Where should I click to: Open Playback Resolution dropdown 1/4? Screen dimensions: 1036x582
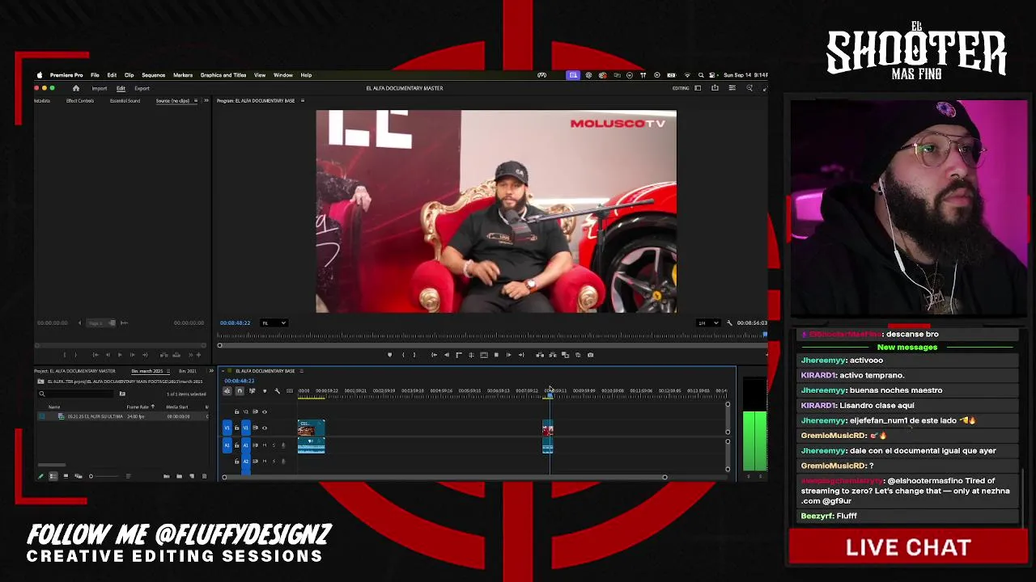pyautogui.click(x=708, y=323)
